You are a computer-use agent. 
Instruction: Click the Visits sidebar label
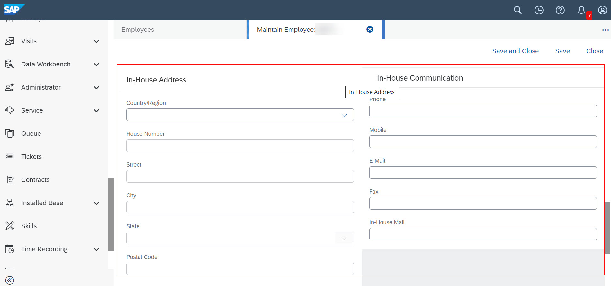coord(29,41)
